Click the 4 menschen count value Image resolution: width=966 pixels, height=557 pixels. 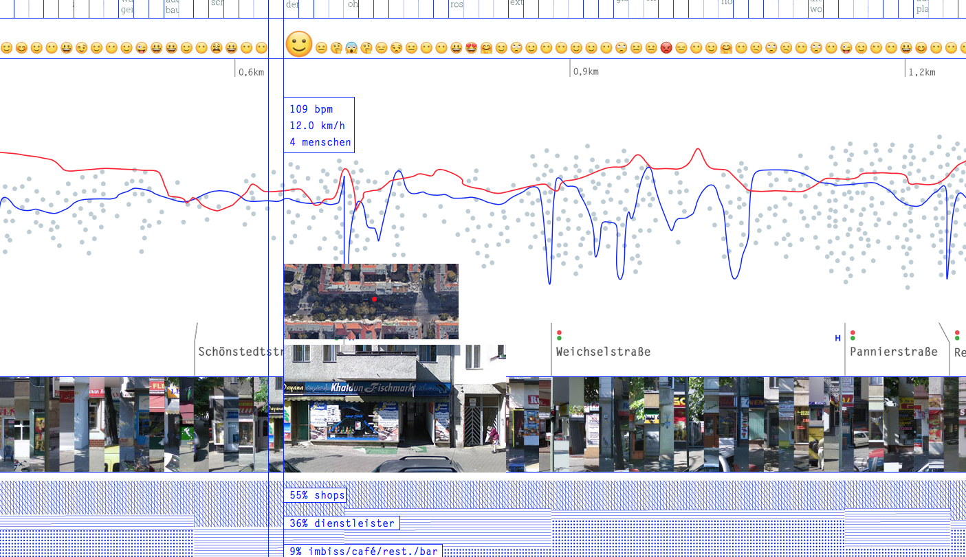[320, 143]
